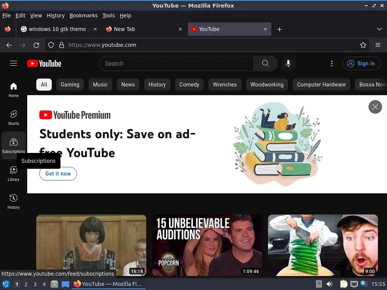Click the Sign in button
Image resolution: width=387 pixels, height=290 pixels.
pyautogui.click(x=361, y=63)
